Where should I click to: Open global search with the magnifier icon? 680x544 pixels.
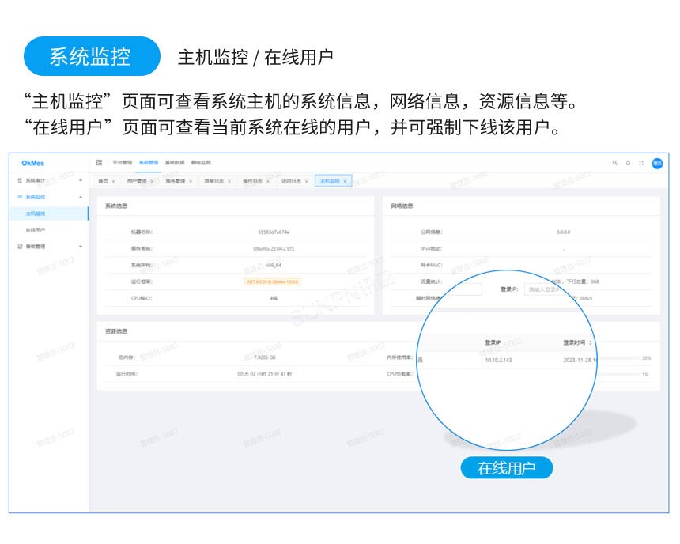(x=615, y=163)
